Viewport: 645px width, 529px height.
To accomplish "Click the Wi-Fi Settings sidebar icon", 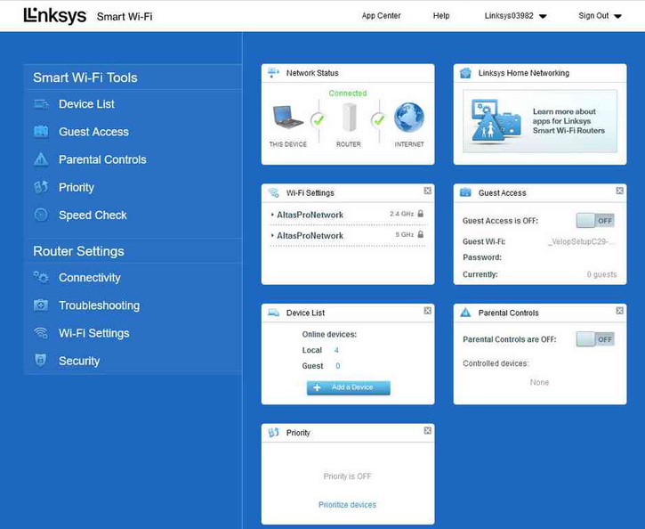I will [x=41, y=333].
